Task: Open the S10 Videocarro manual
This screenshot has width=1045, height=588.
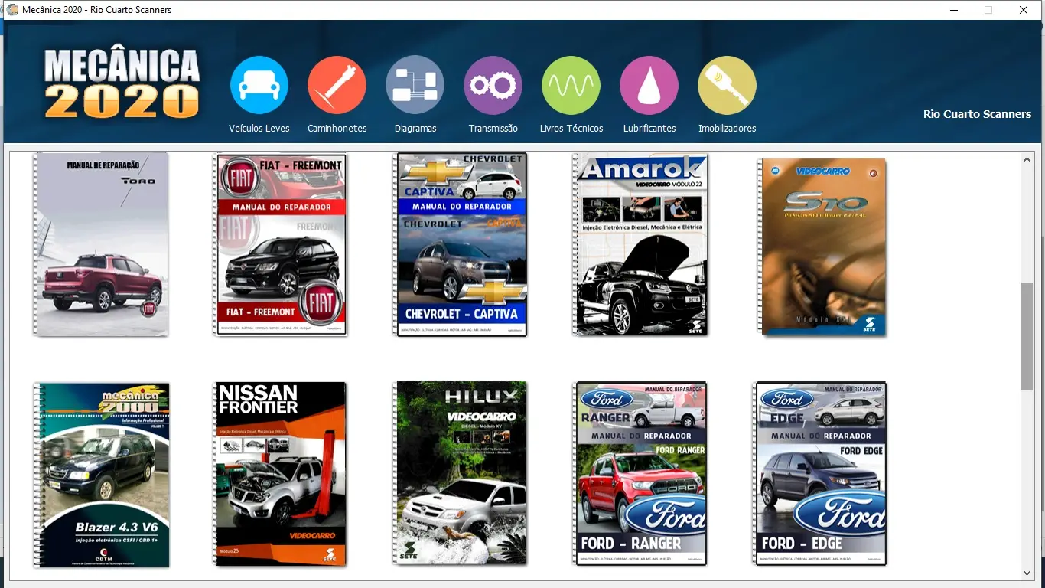Action: click(x=822, y=247)
